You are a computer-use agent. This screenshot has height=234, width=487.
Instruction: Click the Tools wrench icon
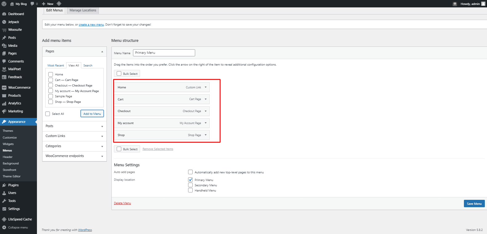click(4, 201)
